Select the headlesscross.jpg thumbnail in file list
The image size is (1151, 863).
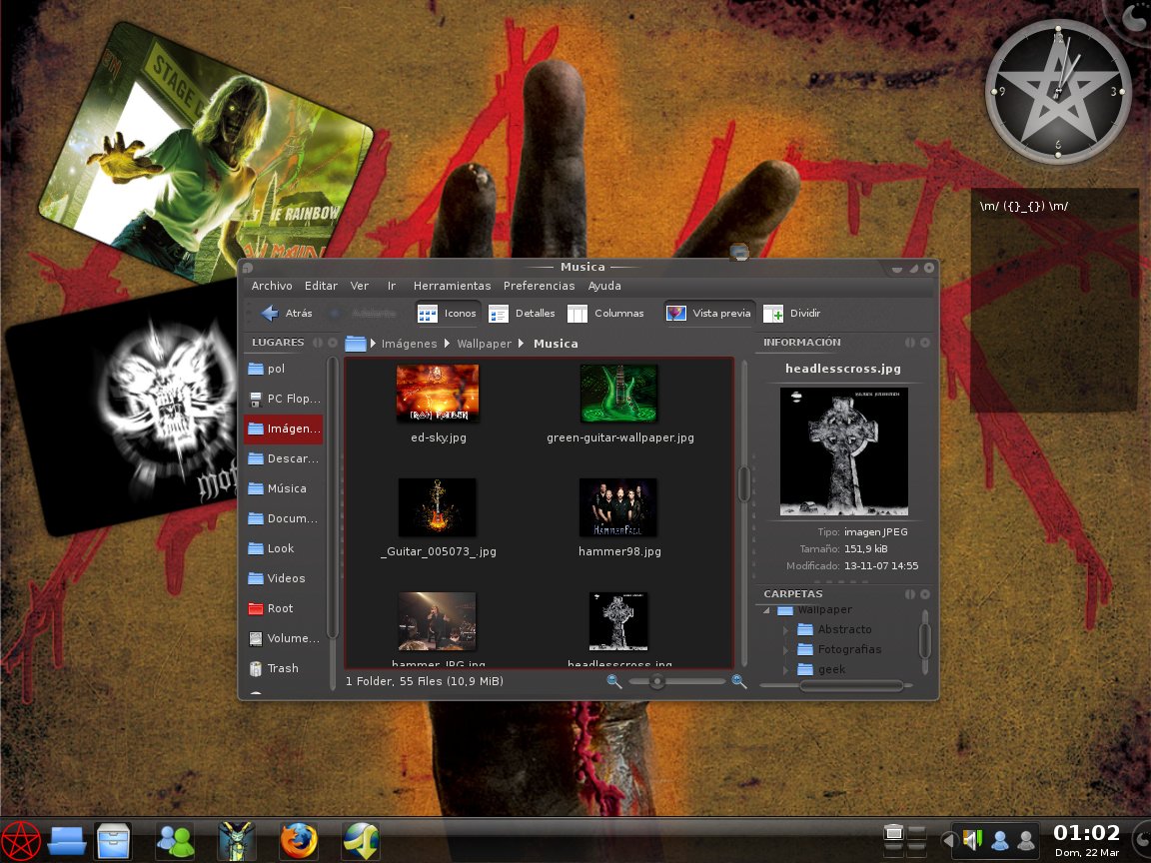click(x=618, y=621)
